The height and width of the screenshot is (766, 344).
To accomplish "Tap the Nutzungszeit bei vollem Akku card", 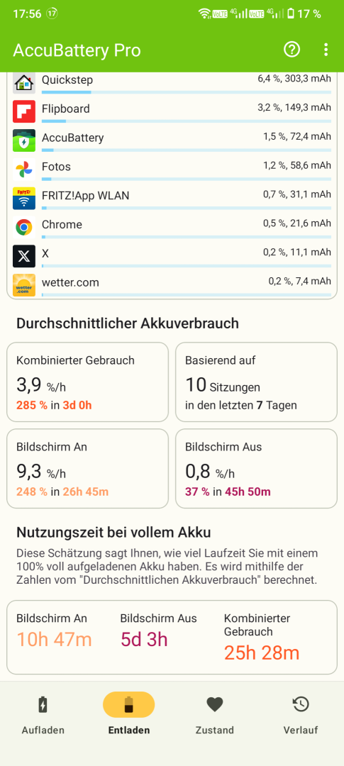I will coord(172,637).
